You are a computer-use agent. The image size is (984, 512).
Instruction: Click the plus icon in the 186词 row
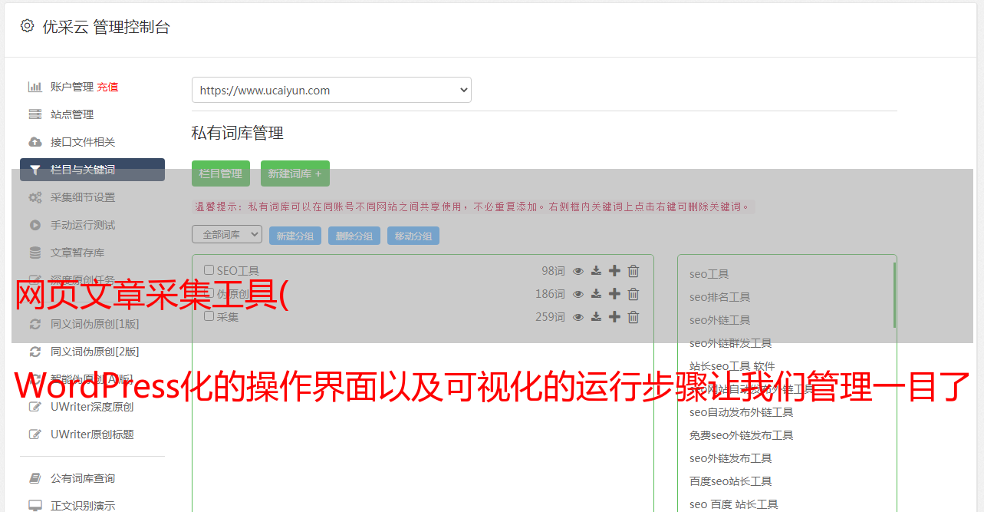pyautogui.click(x=614, y=294)
